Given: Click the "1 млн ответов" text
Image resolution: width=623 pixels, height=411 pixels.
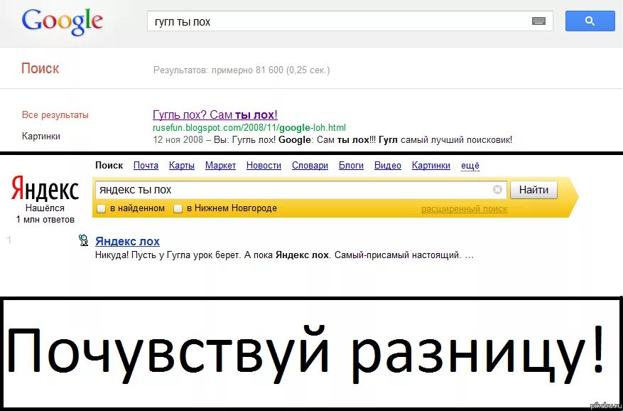Looking at the screenshot, I should pyautogui.click(x=45, y=219).
